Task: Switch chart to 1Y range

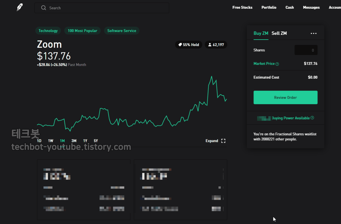Action: point(85,141)
